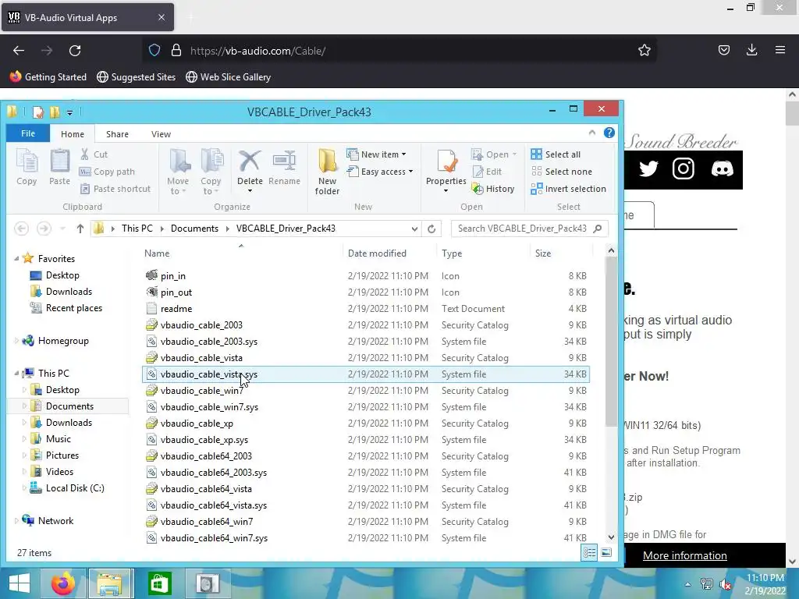
Task: Open Firefox downloads arrow icon
Action: tap(751, 50)
